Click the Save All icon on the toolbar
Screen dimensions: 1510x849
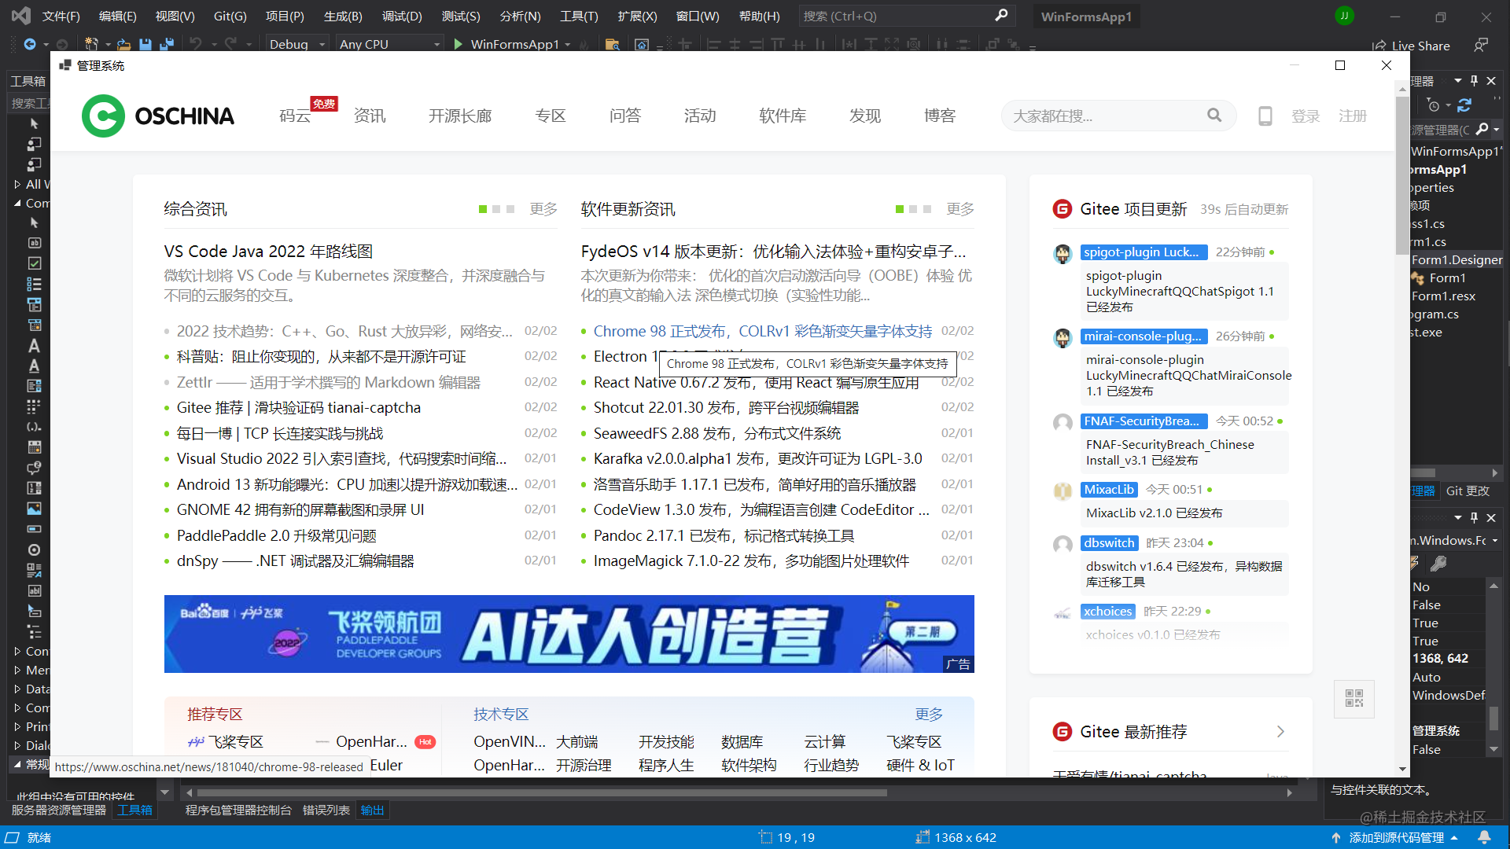click(167, 45)
